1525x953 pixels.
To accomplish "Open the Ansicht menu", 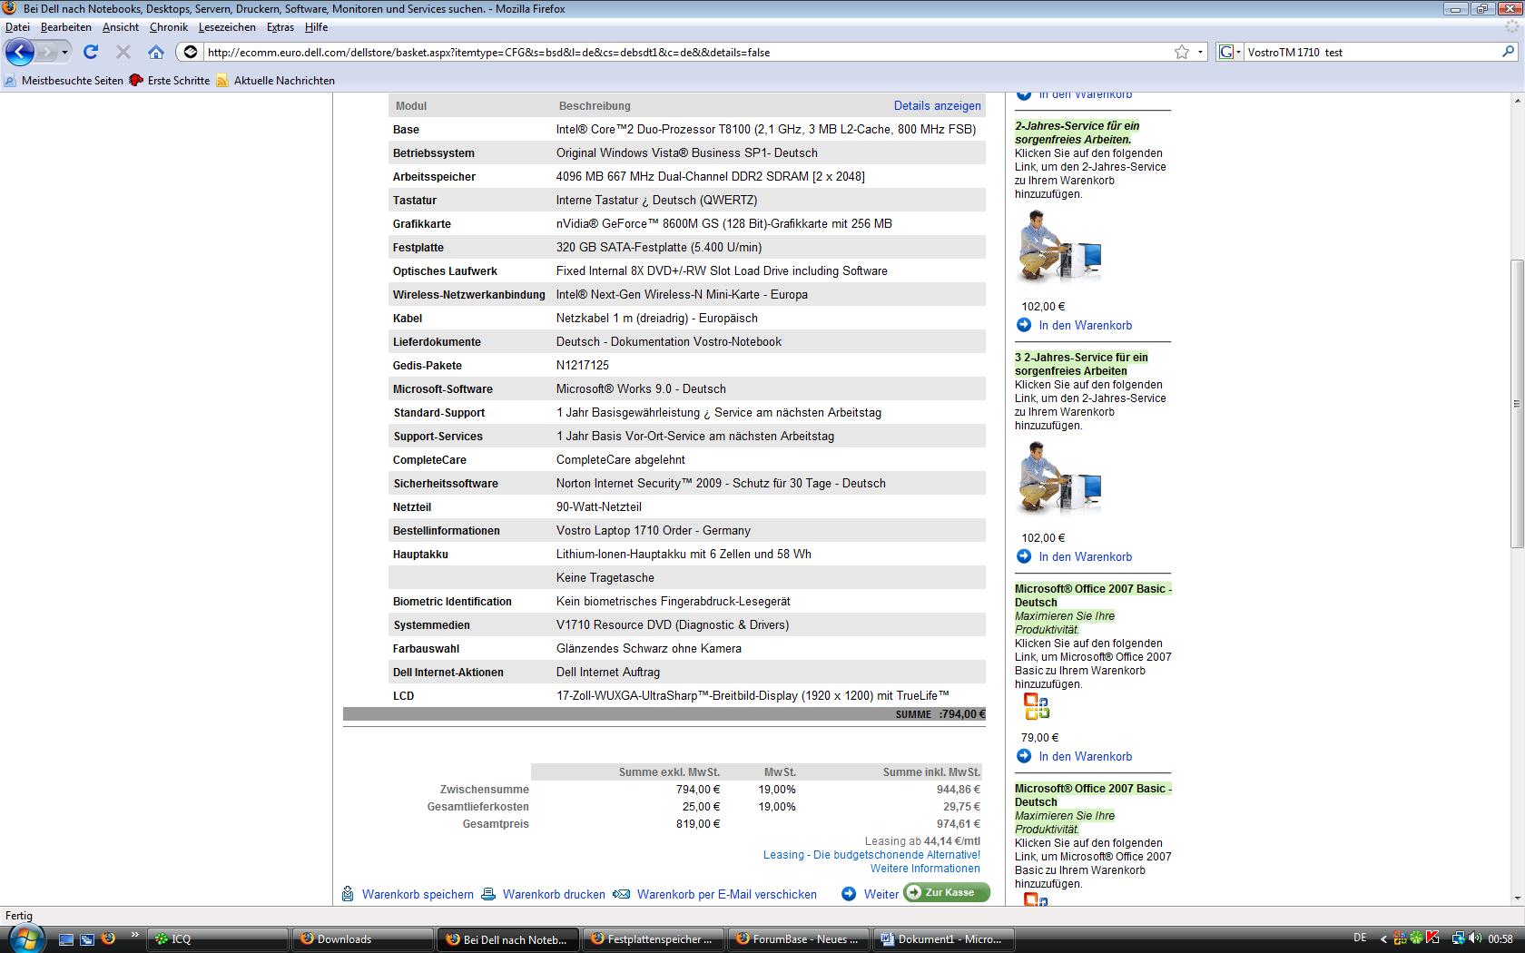I will (121, 27).
